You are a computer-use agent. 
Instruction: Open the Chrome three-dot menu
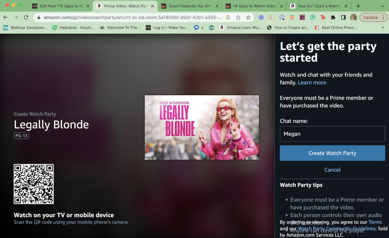click(383, 17)
